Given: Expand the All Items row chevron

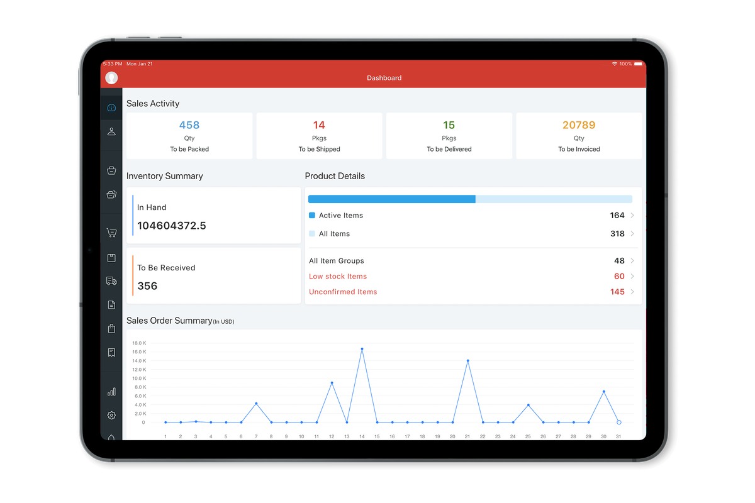Looking at the screenshot, I should pos(632,234).
